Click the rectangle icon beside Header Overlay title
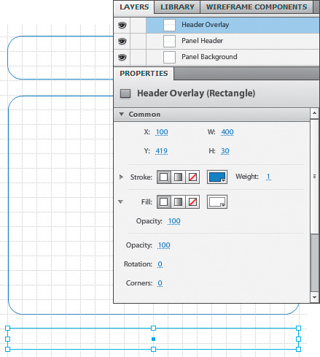This screenshot has width=320, height=357. [x=125, y=93]
